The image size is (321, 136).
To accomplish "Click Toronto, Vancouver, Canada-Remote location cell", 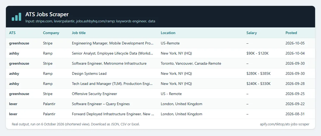I will click(191, 63).
